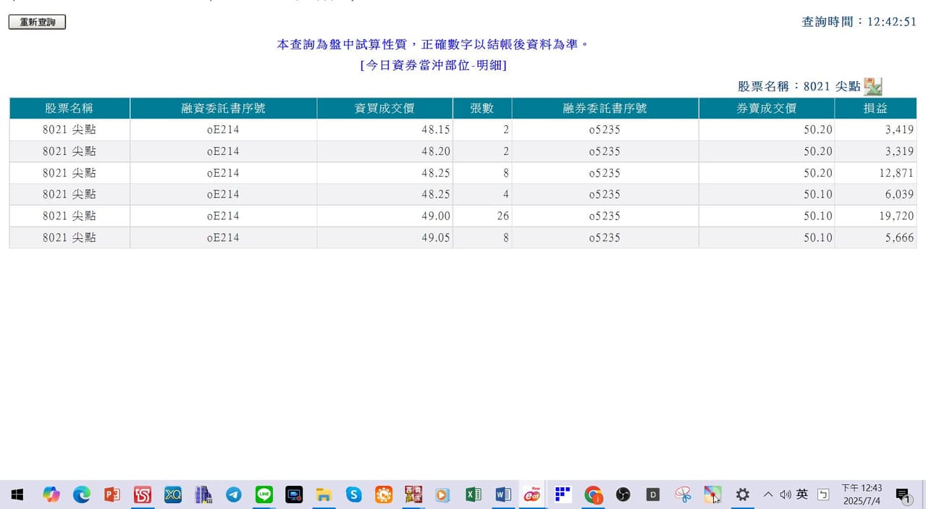Open LINE from the taskbar
This screenshot has width=926, height=509.
264,495
